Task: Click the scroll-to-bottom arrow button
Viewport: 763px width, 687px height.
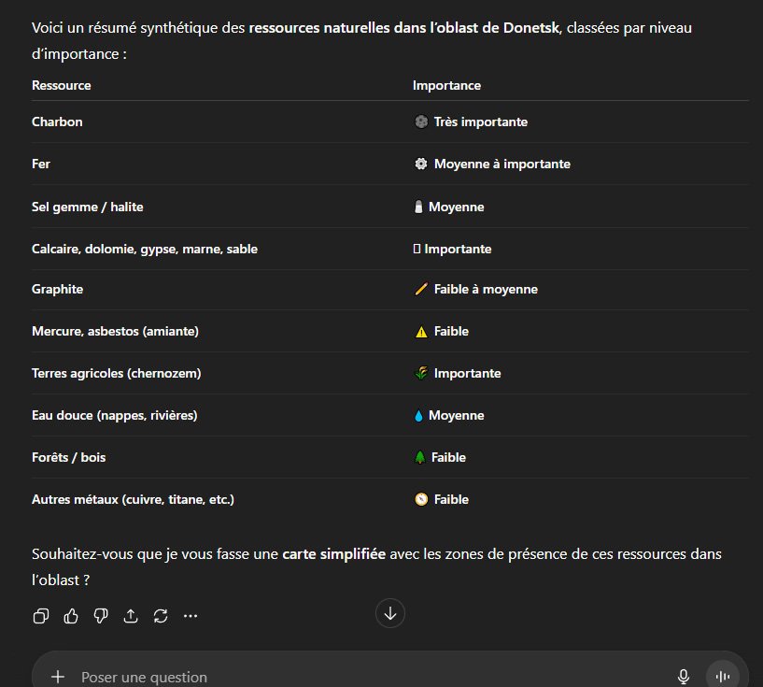Action: point(390,613)
